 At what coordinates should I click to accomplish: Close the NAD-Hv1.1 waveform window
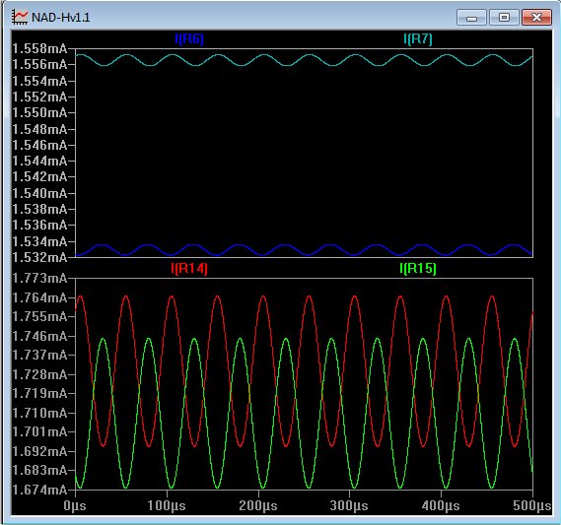point(536,17)
